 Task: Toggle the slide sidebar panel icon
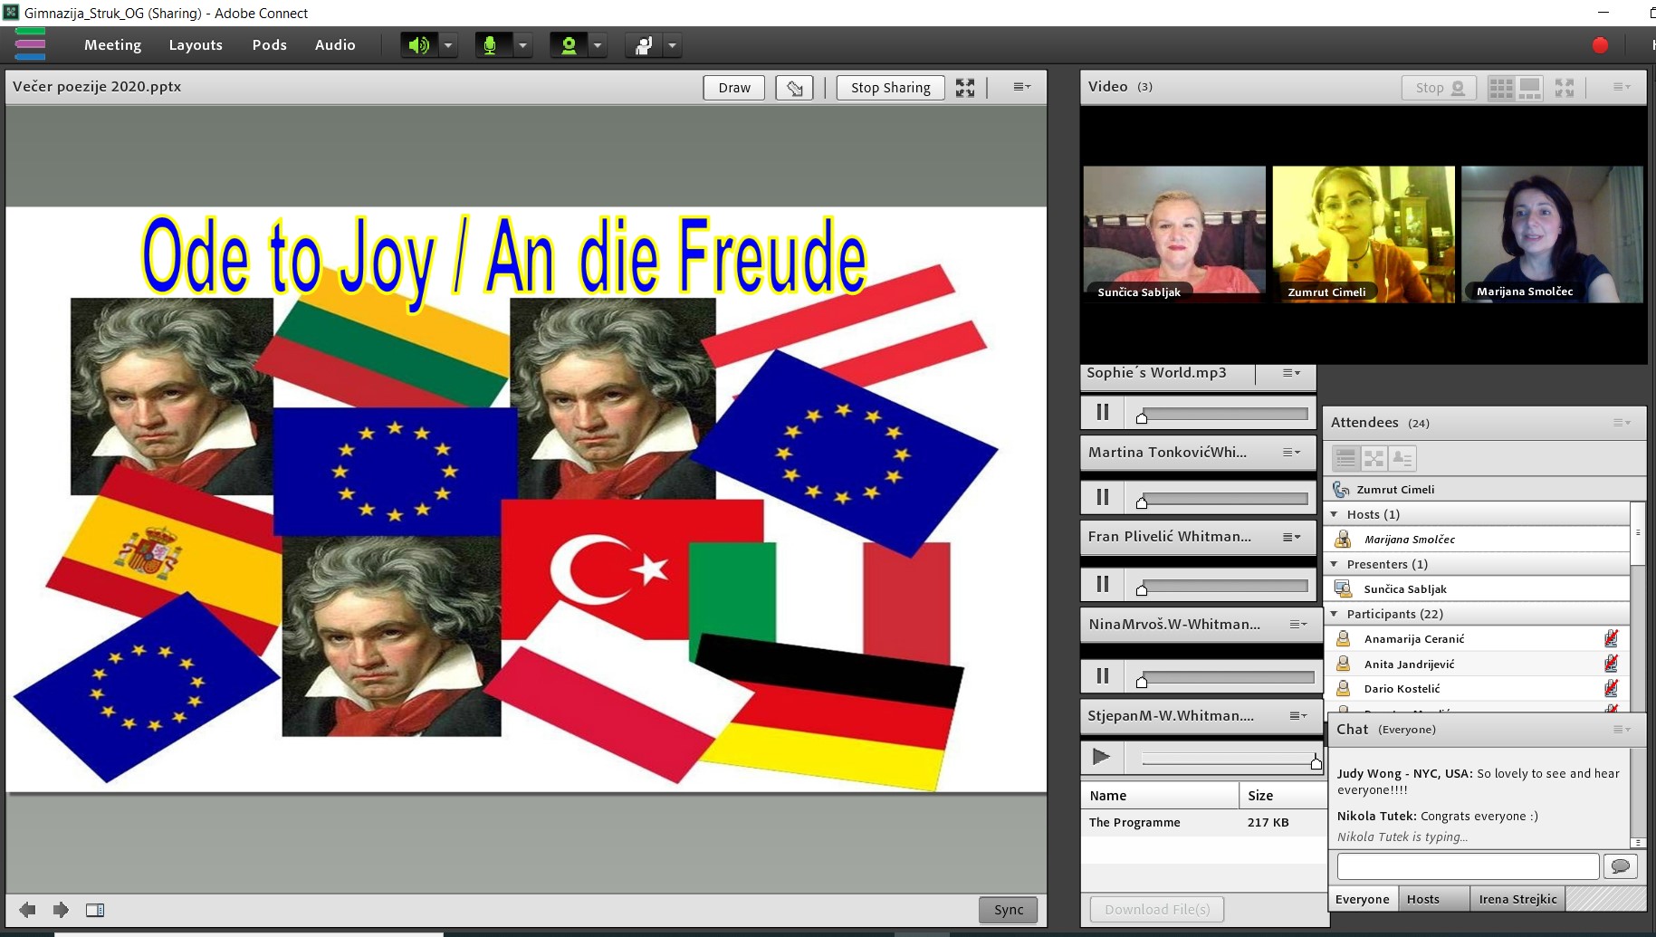pyautogui.click(x=95, y=910)
